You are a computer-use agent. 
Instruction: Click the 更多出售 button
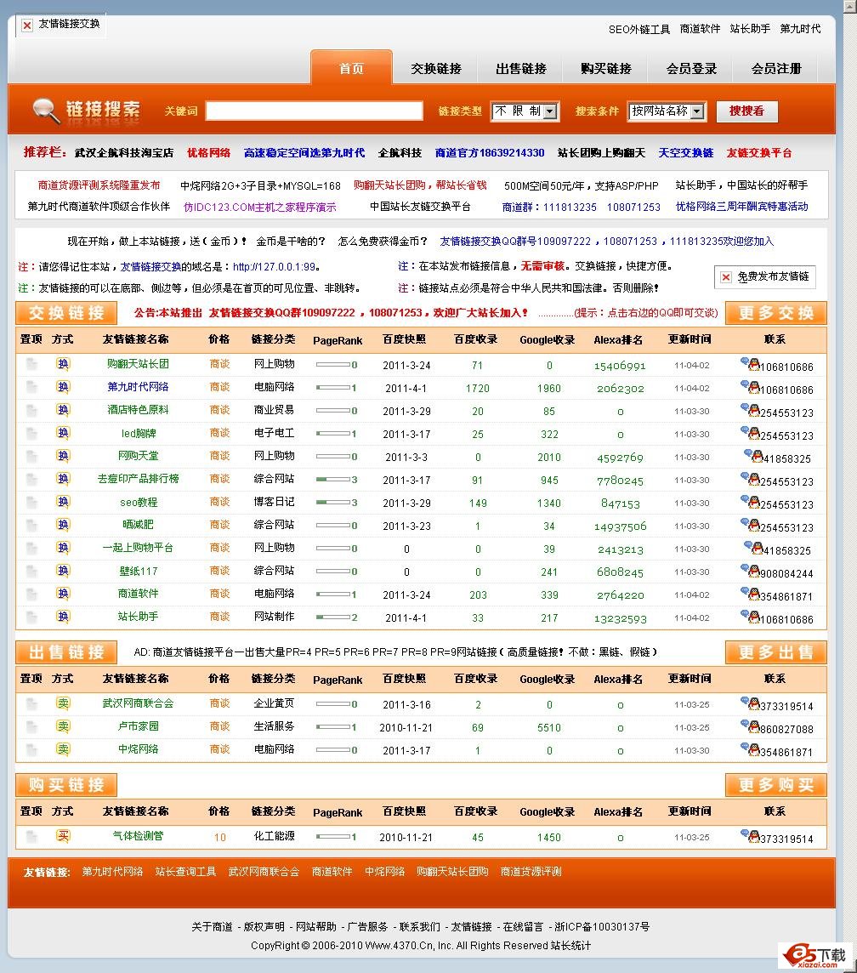[775, 652]
